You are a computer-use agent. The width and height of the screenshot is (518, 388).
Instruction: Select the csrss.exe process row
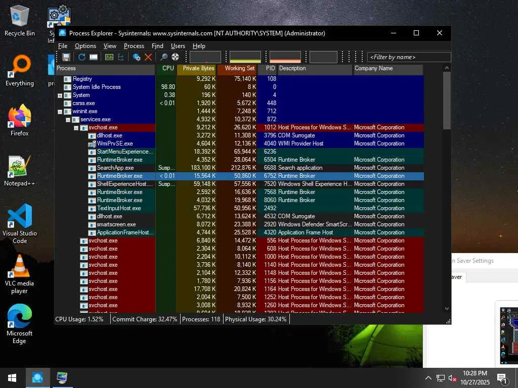tap(239, 103)
